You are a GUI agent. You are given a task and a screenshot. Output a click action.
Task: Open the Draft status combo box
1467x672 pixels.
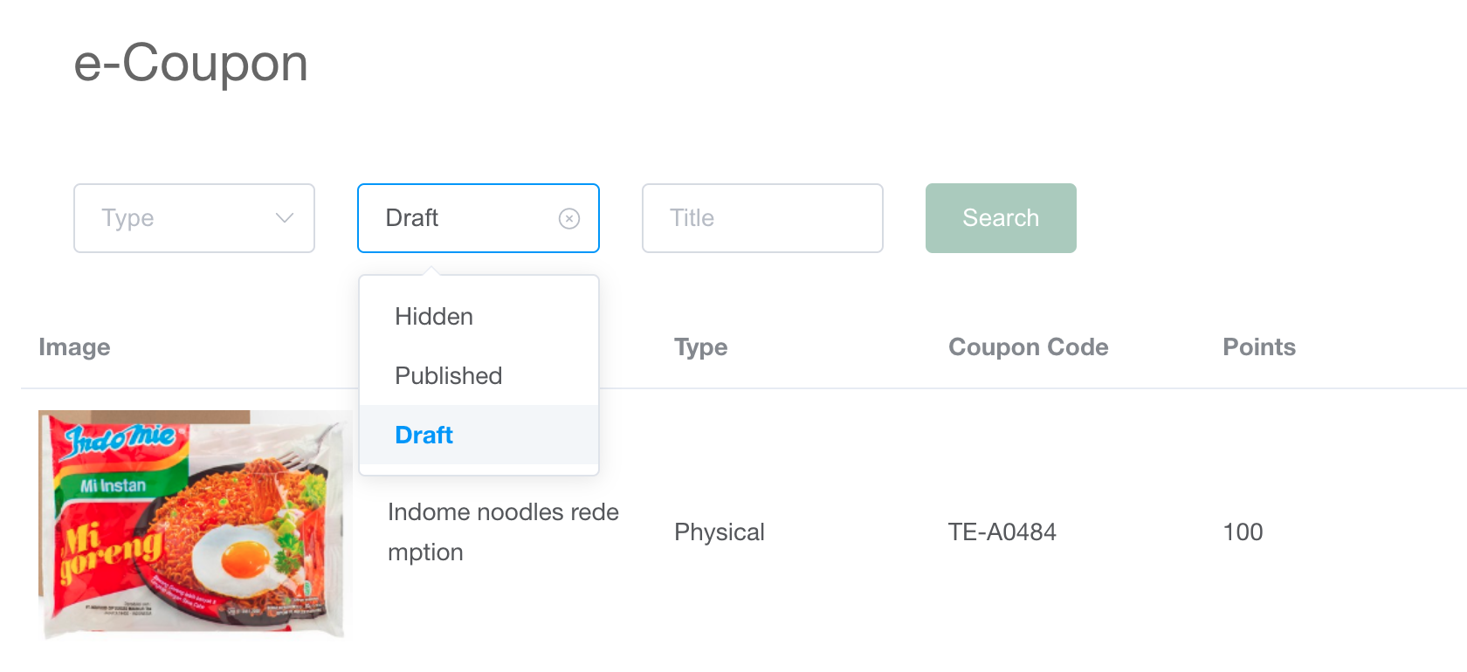[463, 218]
